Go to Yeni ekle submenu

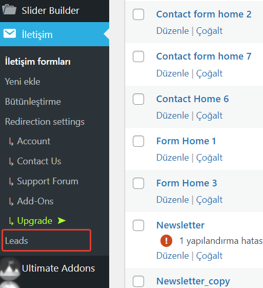(23, 82)
